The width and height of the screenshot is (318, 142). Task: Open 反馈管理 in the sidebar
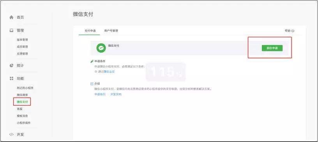pyautogui.click(x=22, y=54)
